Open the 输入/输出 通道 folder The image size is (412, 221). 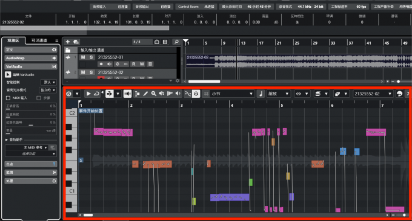tap(68, 50)
